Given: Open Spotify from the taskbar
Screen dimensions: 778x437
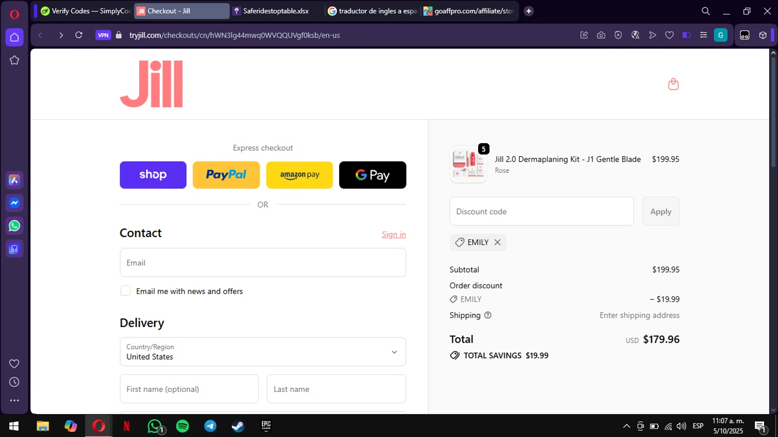Looking at the screenshot, I should [183, 426].
